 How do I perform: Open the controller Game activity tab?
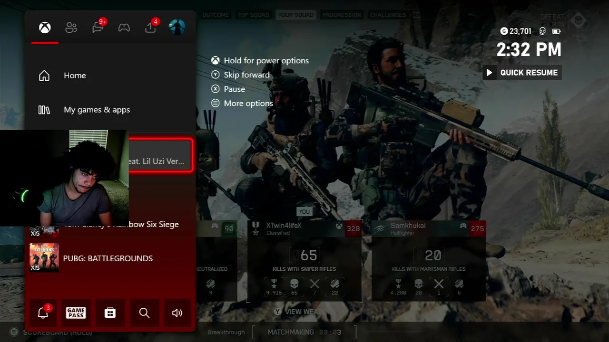[x=124, y=28]
